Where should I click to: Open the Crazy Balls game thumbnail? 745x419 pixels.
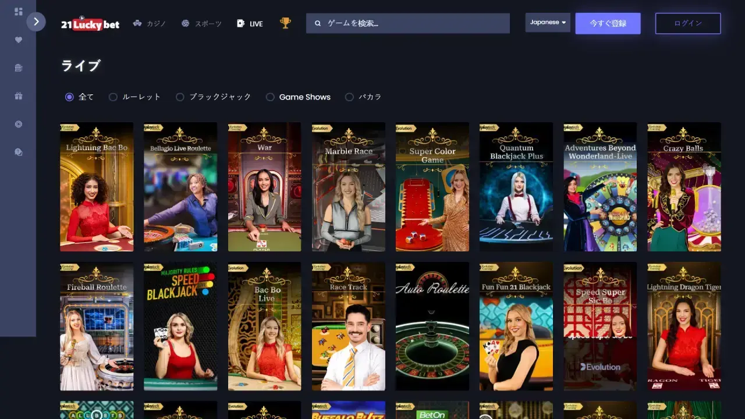click(684, 187)
